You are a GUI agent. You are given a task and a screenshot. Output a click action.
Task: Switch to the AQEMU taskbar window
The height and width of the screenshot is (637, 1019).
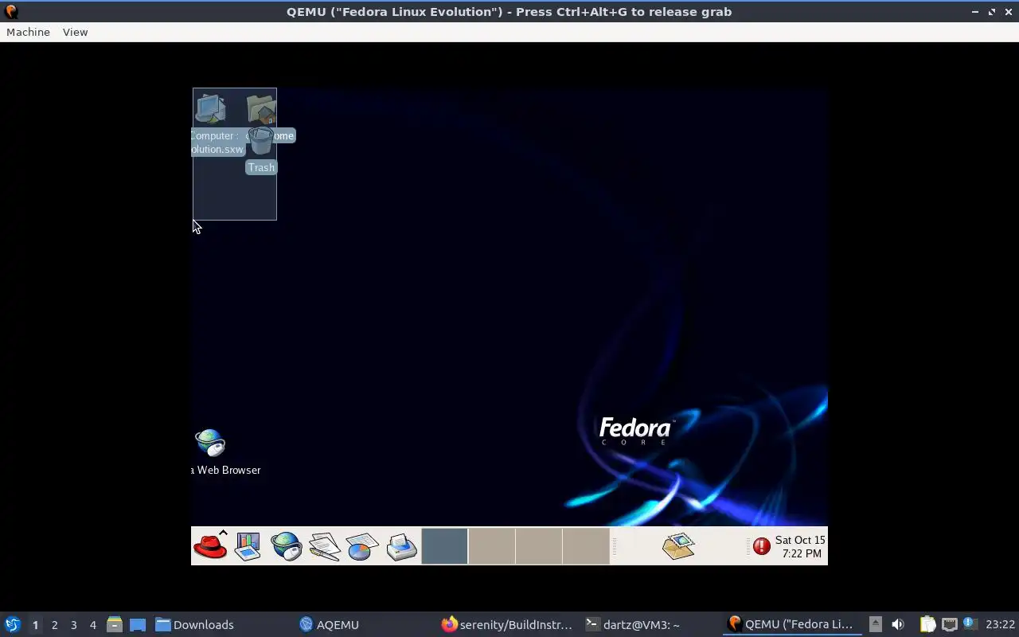(x=366, y=625)
